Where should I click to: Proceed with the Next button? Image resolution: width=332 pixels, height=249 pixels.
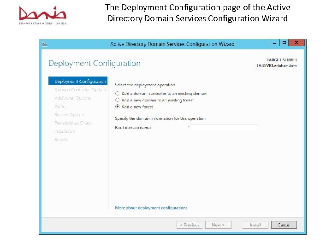tap(218, 225)
